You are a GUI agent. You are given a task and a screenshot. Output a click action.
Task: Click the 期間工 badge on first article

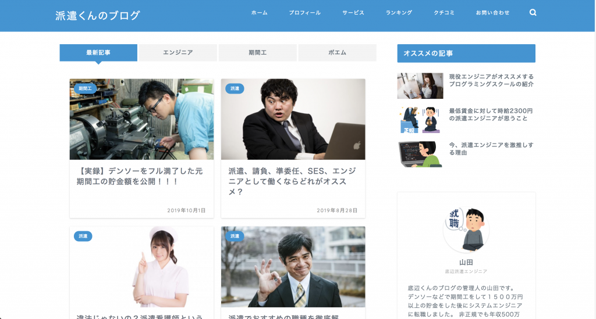tap(85, 88)
